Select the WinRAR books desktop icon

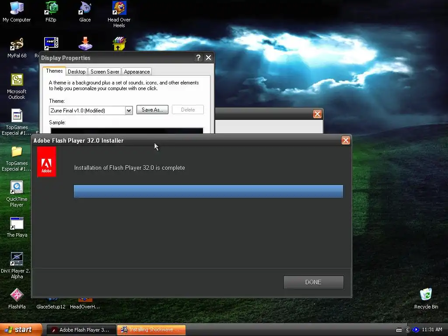tap(119, 44)
